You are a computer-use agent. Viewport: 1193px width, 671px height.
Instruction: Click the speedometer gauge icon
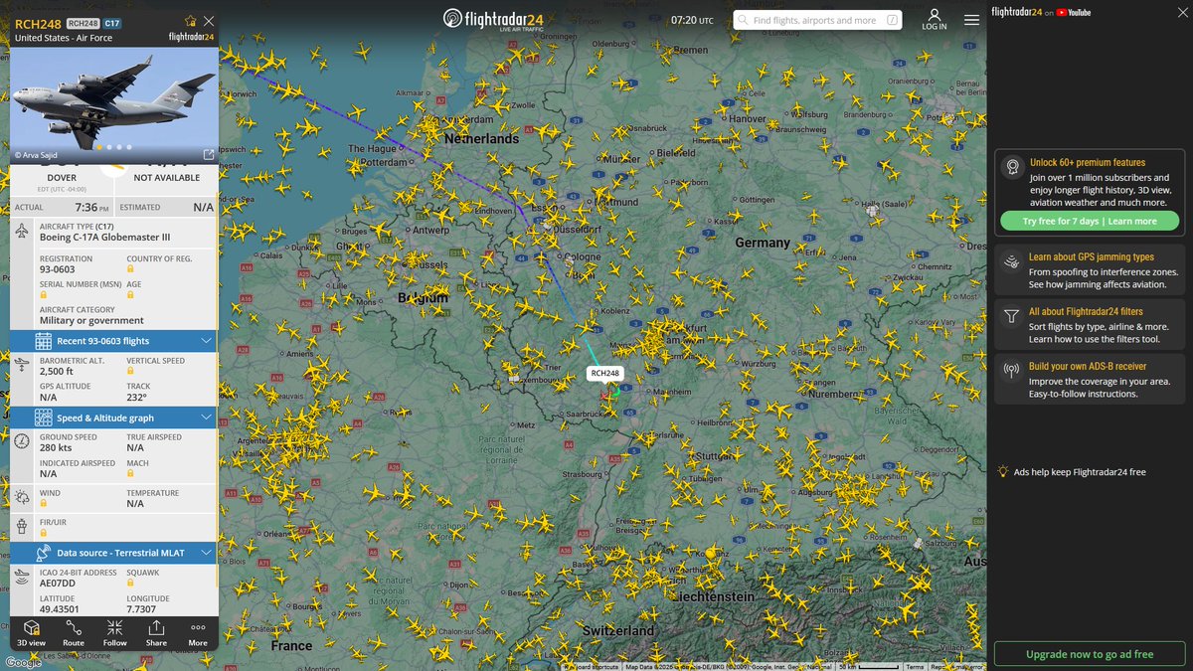tap(23, 441)
